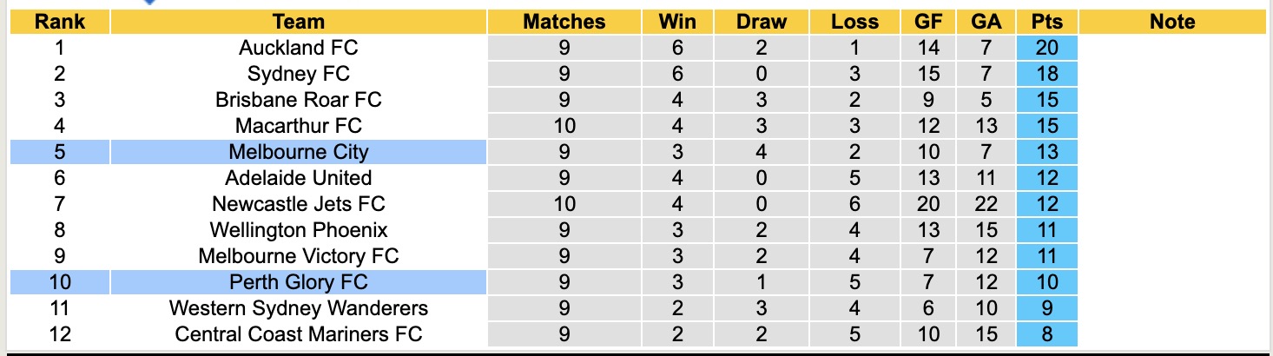Open the Auckland FC team name
1273x356 pixels.
coord(298,48)
